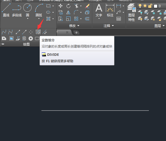Click the Leader annotation icon
This screenshot has height=141, width=166.
click(119, 12)
